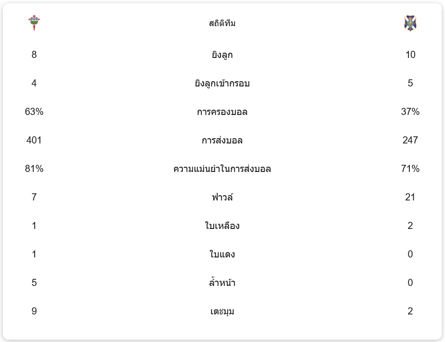
Task: Click the 37% possession value
Action: [410, 112]
